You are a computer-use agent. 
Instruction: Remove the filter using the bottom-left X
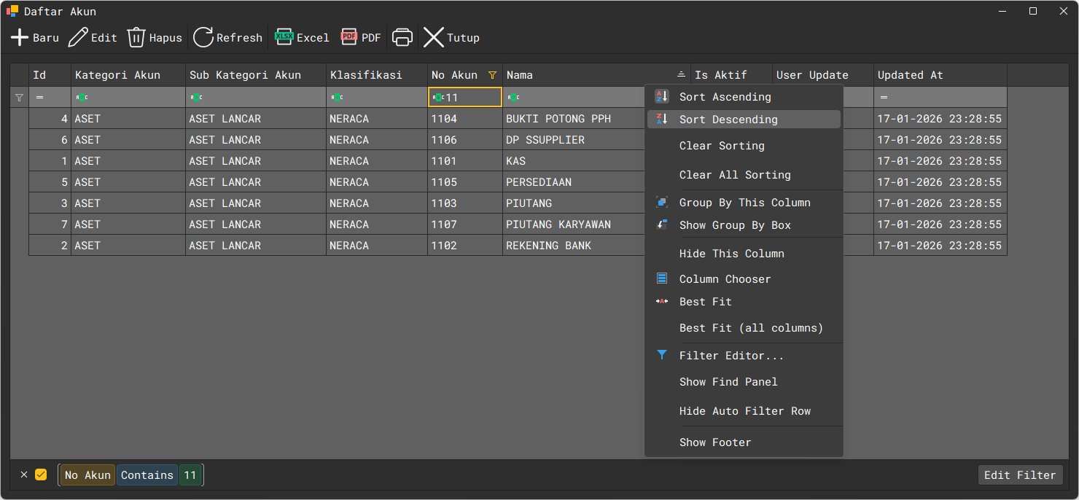(x=24, y=474)
